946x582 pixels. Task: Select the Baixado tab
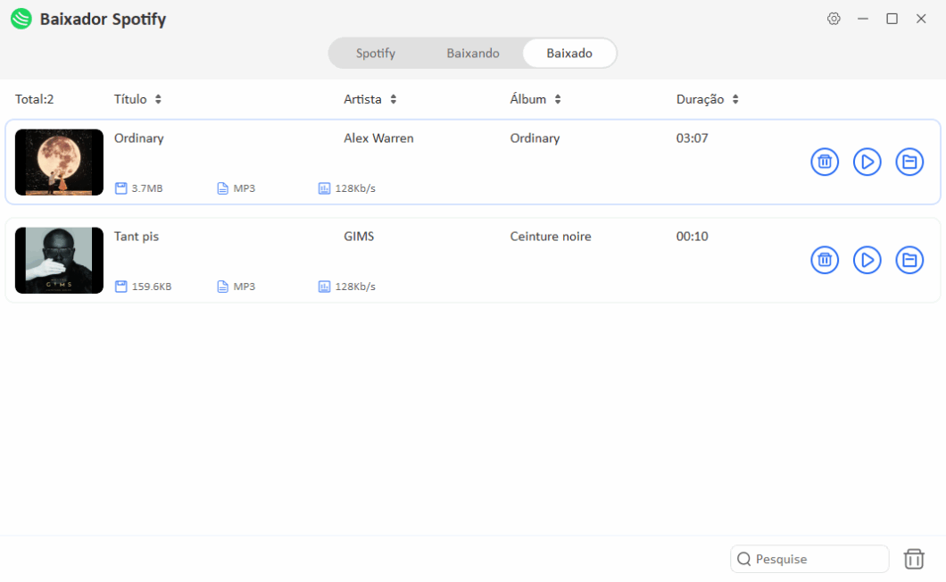569,53
